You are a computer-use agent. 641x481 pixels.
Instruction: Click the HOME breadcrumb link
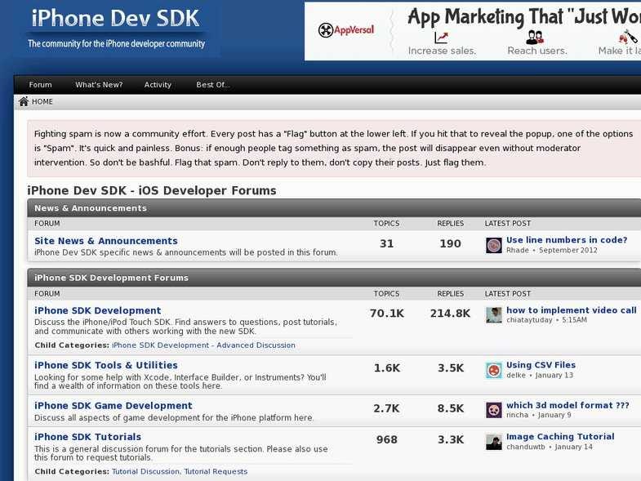[42, 101]
